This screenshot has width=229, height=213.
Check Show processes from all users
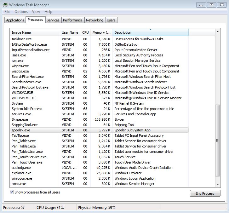[x=12, y=192]
